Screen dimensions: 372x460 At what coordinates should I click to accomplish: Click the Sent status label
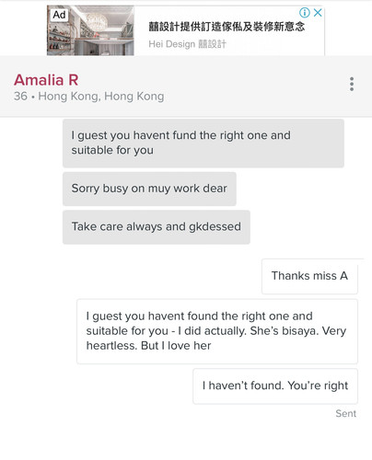(346, 413)
